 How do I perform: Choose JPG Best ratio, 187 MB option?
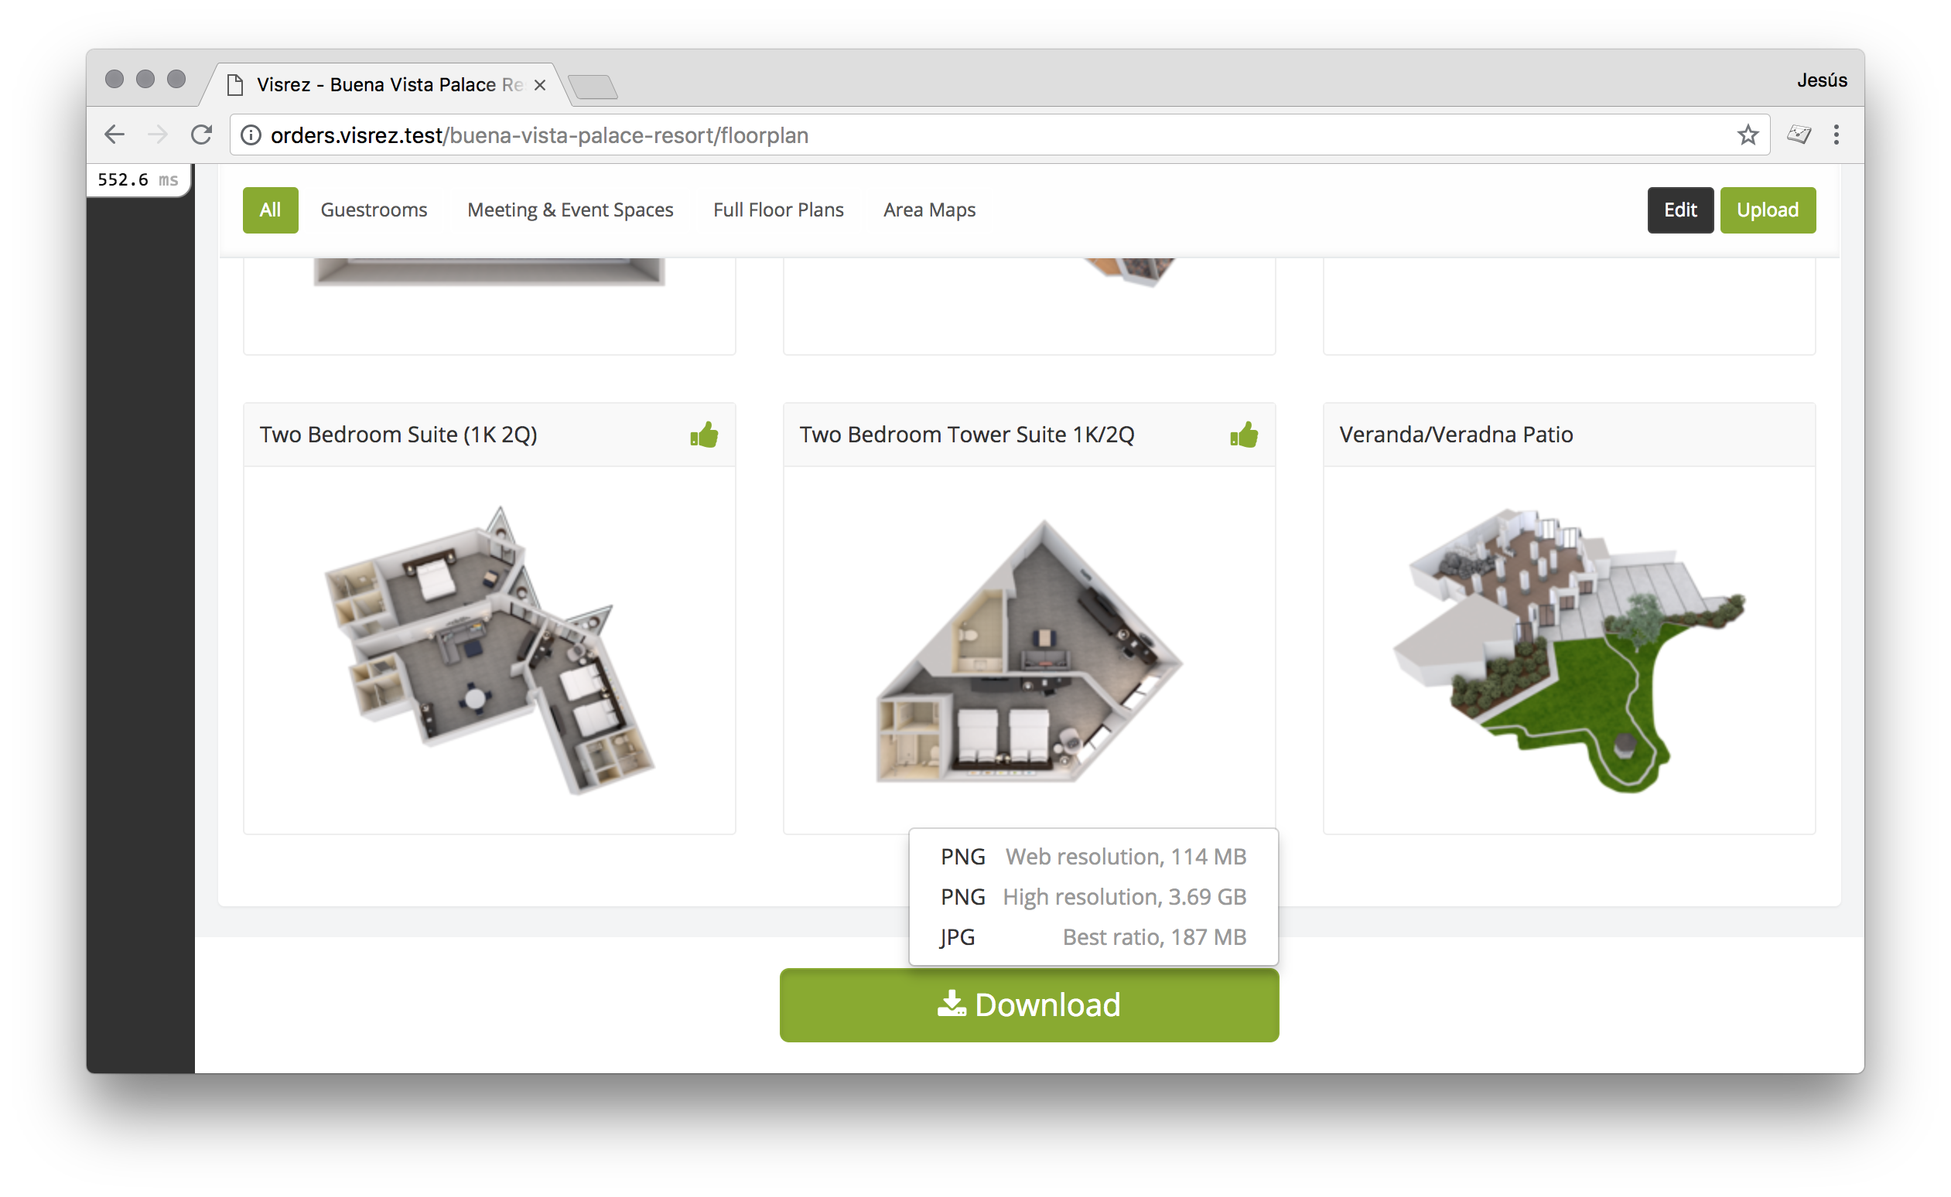(1094, 937)
